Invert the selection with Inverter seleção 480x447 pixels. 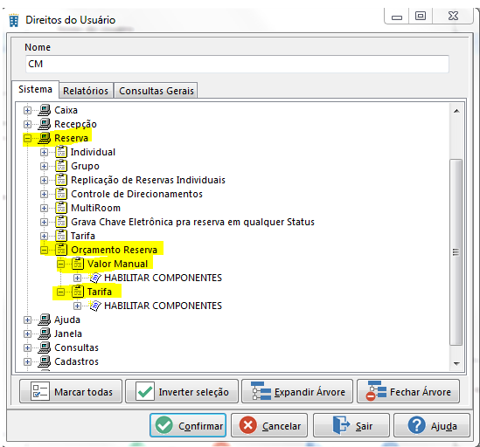pyautogui.click(x=182, y=392)
